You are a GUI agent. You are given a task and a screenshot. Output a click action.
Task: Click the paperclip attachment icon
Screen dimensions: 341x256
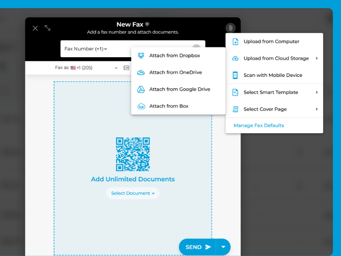pos(231,28)
